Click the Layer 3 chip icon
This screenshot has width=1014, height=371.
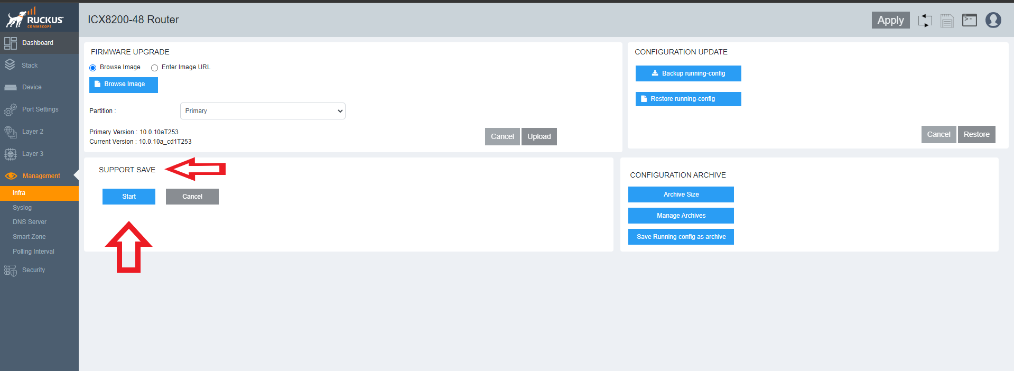11,154
